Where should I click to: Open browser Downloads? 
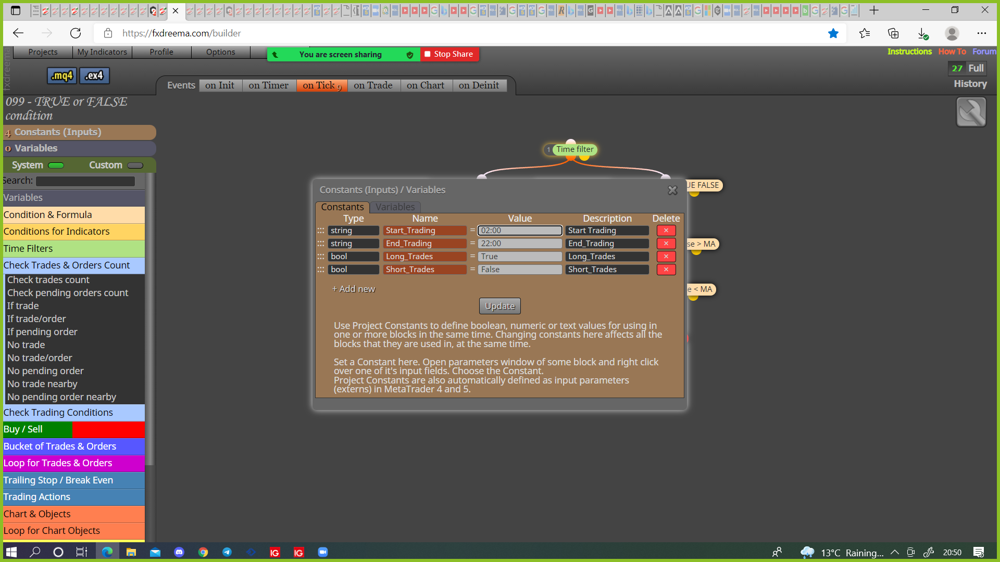(922, 33)
